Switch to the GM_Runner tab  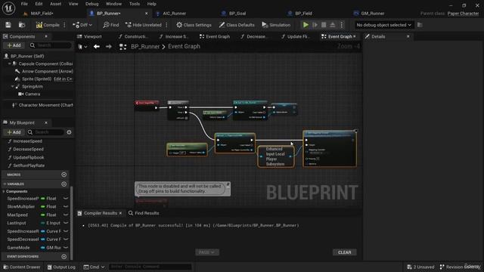click(x=373, y=14)
